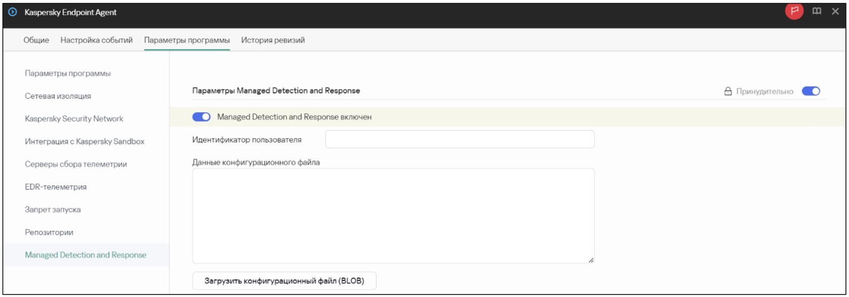Click the Managed Detection and Response включен label
This screenshot has height=297, width=849.
[295, 117]
